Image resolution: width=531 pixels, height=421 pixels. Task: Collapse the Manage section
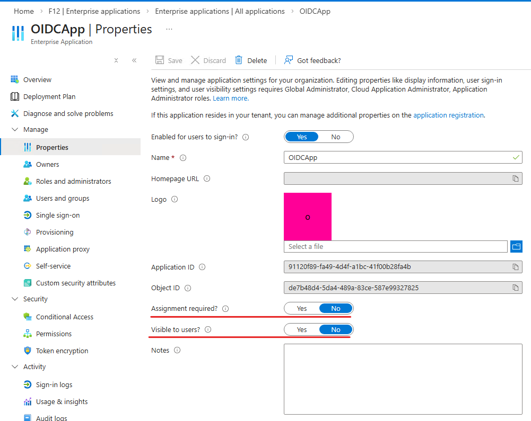[14, 130]
